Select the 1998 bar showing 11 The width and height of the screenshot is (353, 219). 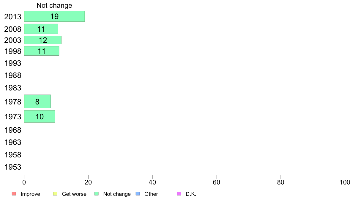pyautogui.click(x=42, y=51)
